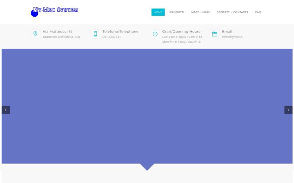
Task: Click the phone number 051 6257731
Action: click(x=111, y=37)
